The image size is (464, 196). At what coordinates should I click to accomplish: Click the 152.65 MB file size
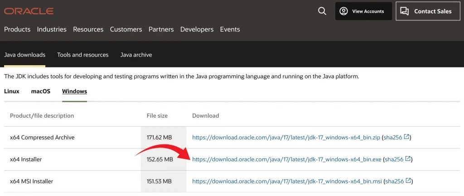[160, 159]
